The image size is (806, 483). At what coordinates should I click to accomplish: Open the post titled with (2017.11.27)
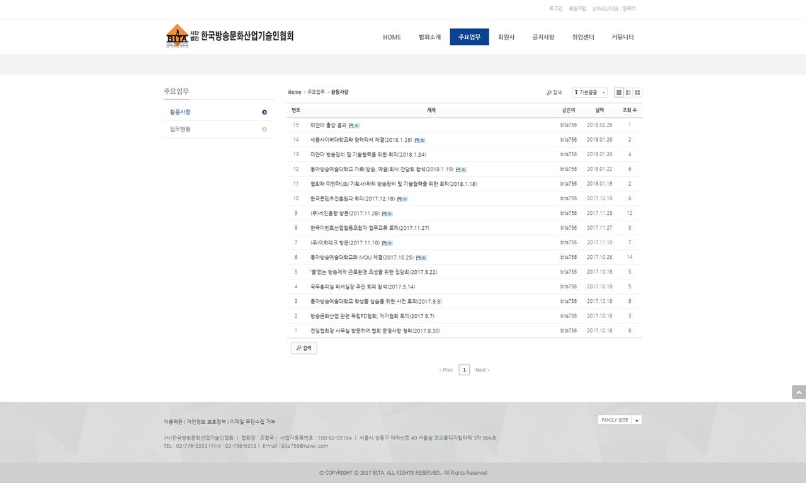click(370, 228)
